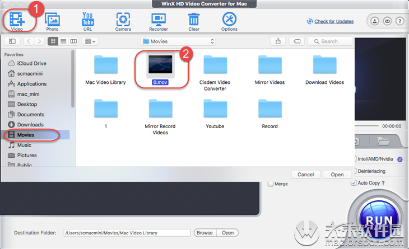Click the sidebar vertical scrollbar

[x=73, y=79]
